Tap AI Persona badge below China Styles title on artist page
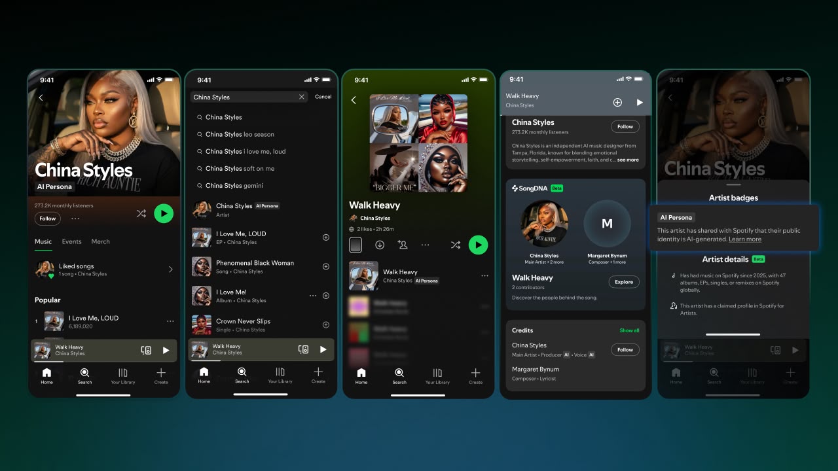This screenshot has height=471, width=838. point(54,186)
